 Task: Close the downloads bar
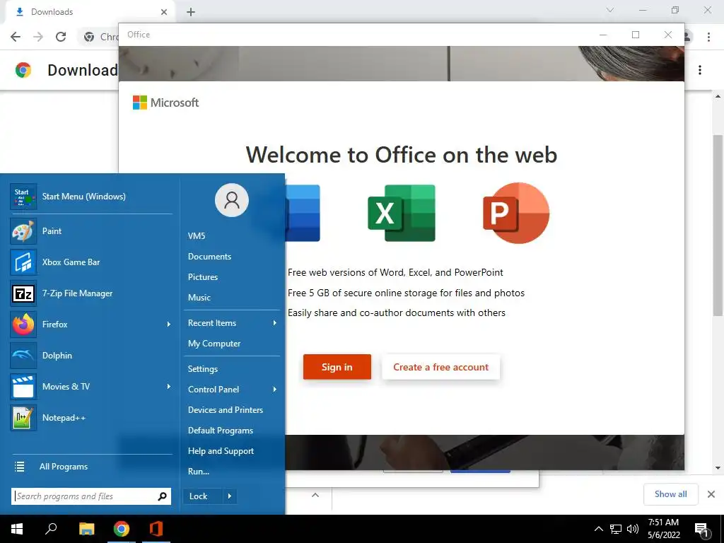pyautogui.click(x=711, y=494)
